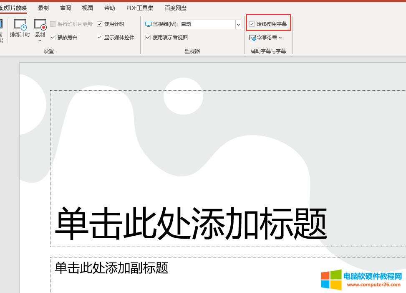Click the monitor icon beside 监视器(M)
The image size is (406, 293).
coord(148,24)
